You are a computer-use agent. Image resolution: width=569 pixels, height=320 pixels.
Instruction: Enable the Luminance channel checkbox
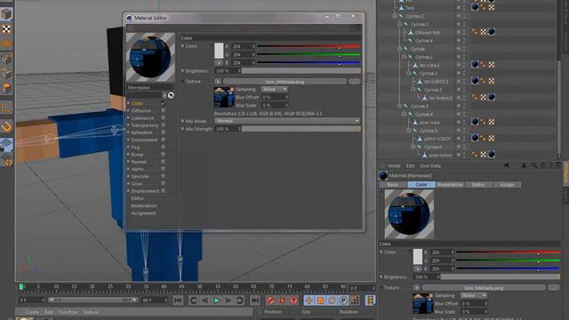point(164,118)
